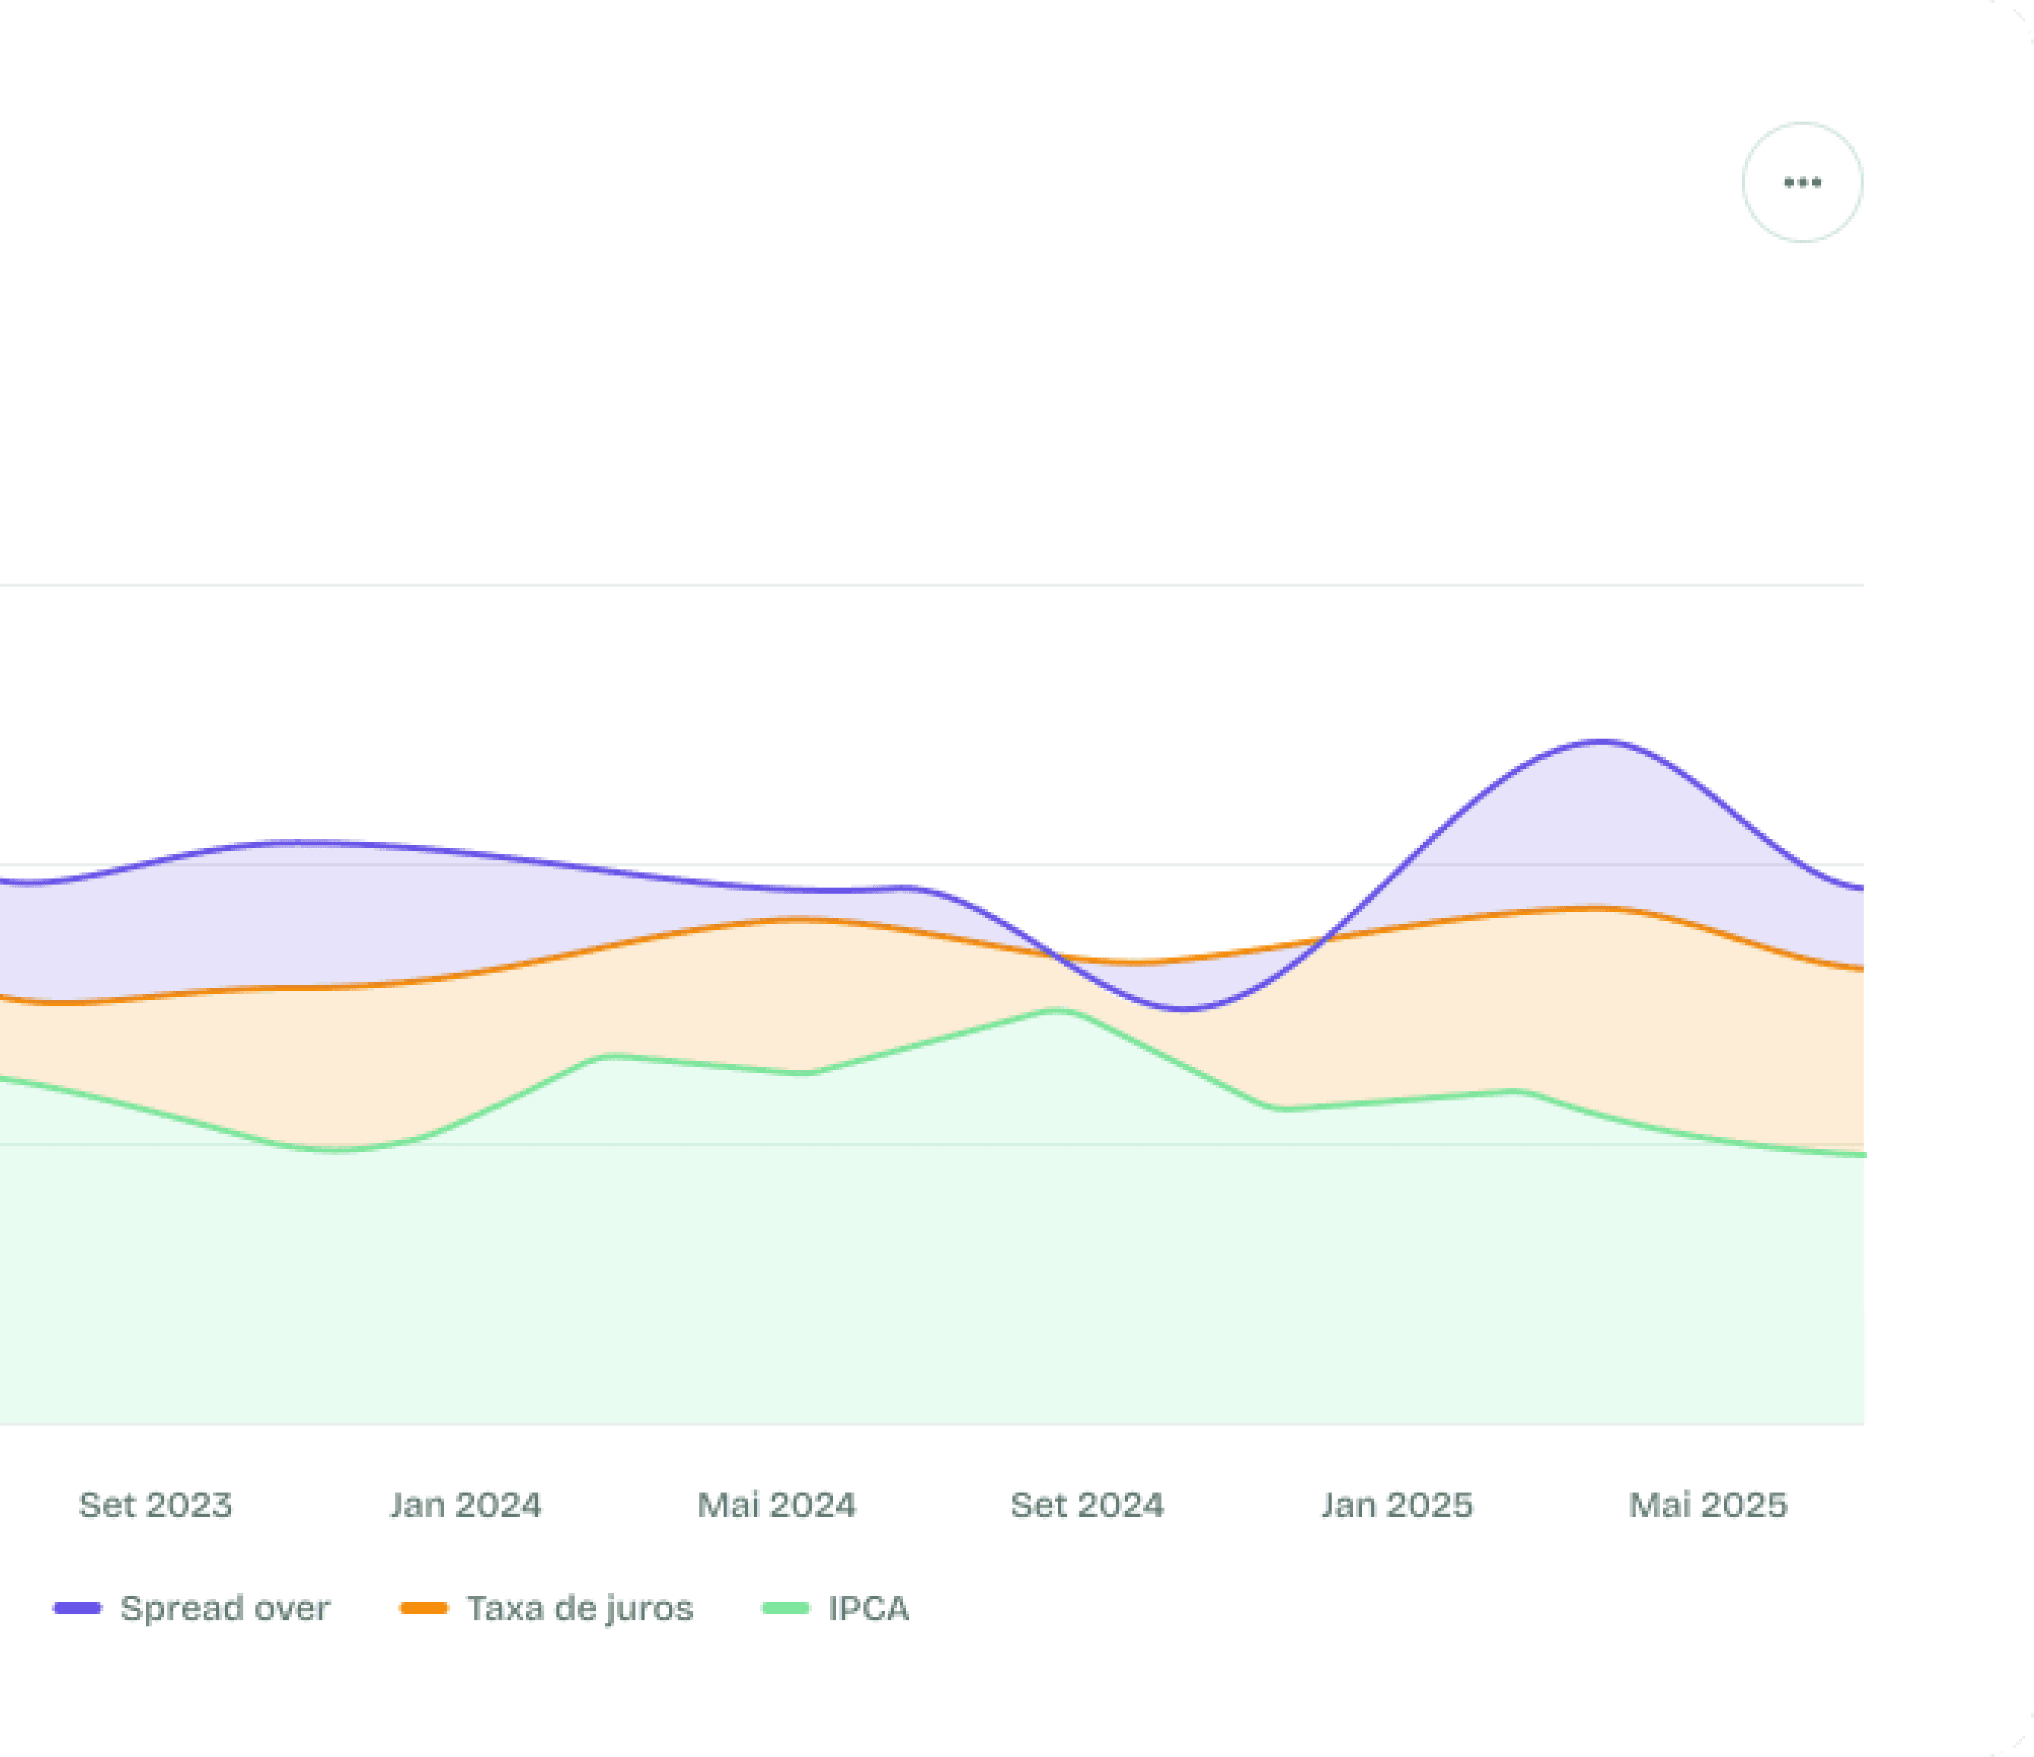Select the Jan 2025 axis label

(x=1396, y=1505)
